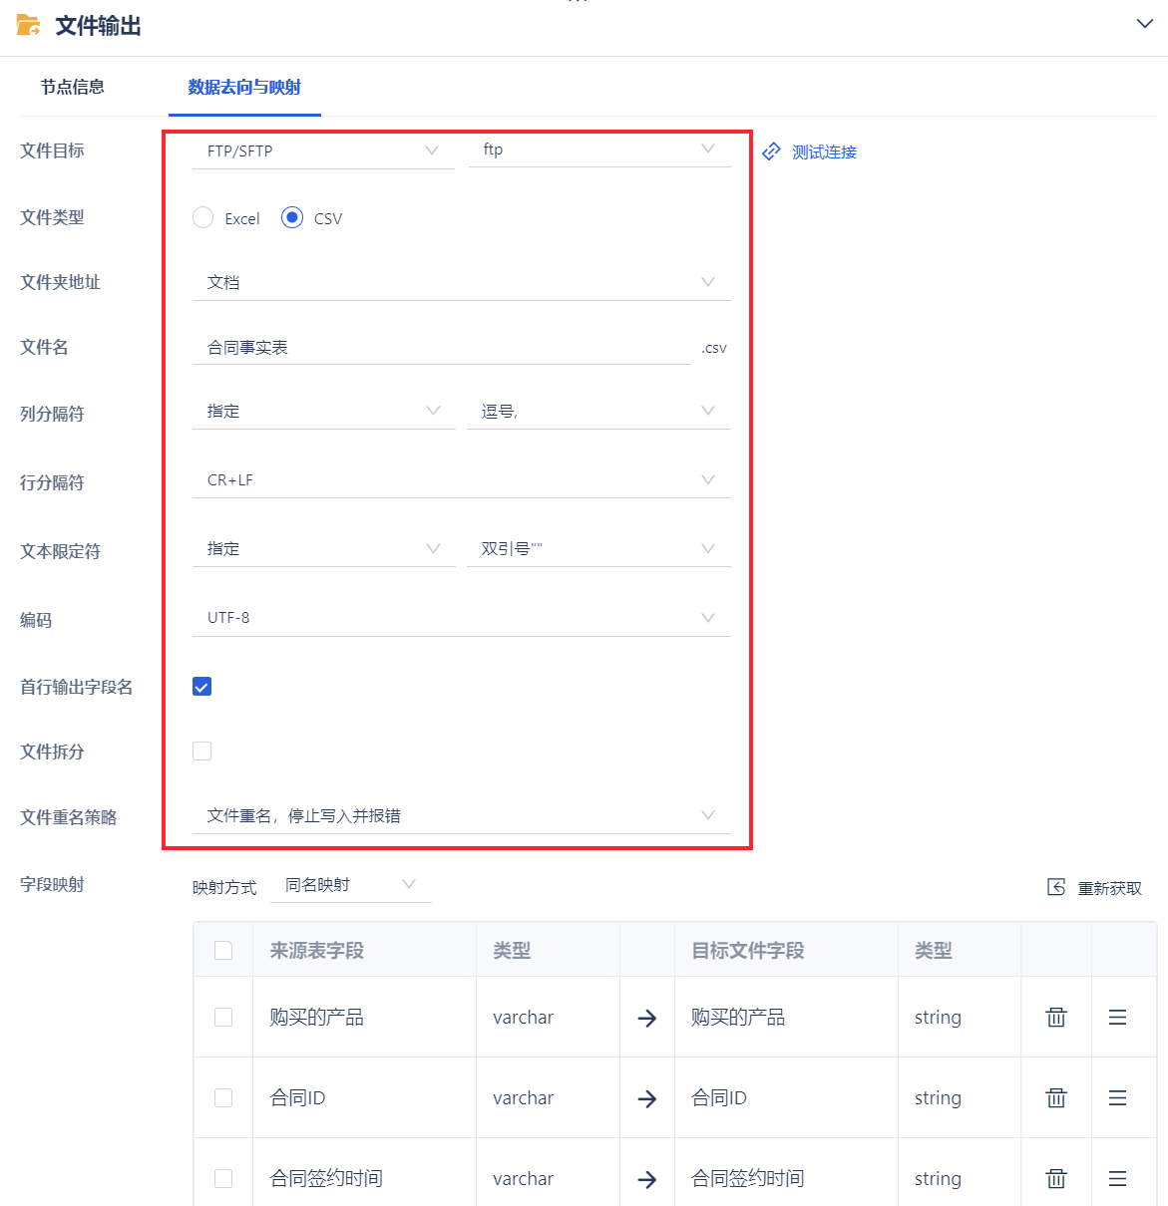Screen dimensions: 1168x1206
Task: Click the mapping arrow in 购买的产品 row
Action: pyautogui.click(x=647, y=1018)
